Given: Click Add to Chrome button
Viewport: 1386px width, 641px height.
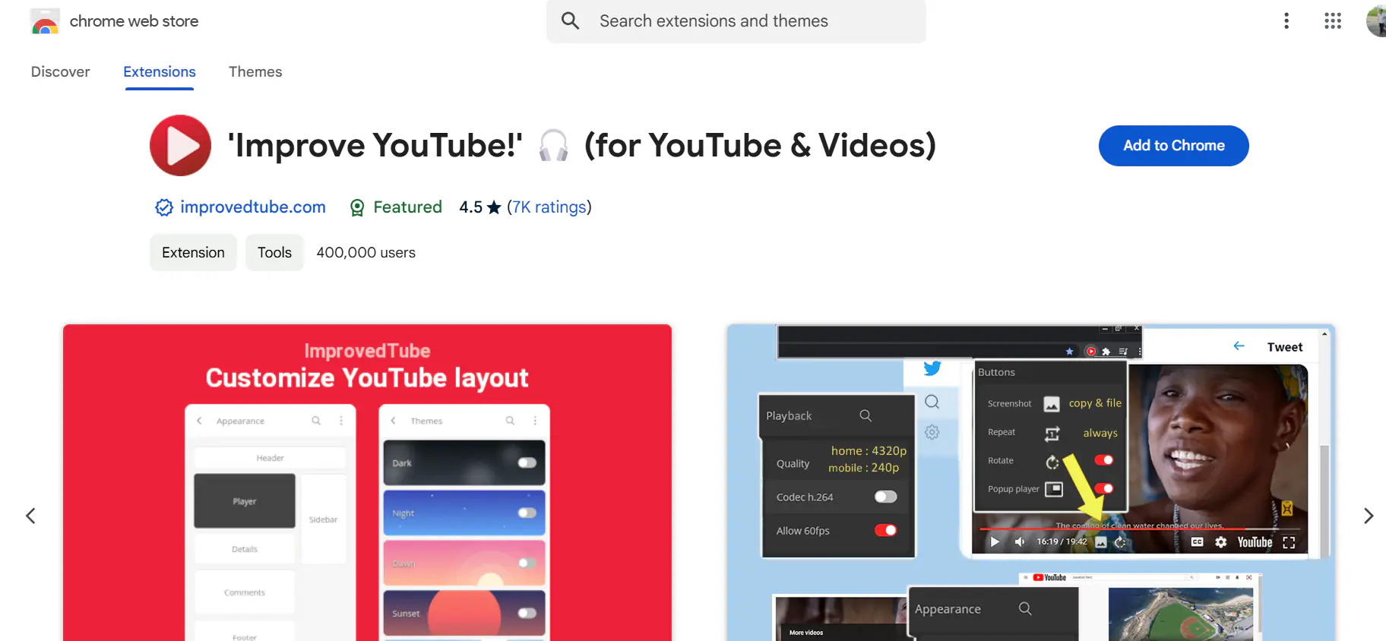Looking at the screenshot, I should pos(1173,145).
